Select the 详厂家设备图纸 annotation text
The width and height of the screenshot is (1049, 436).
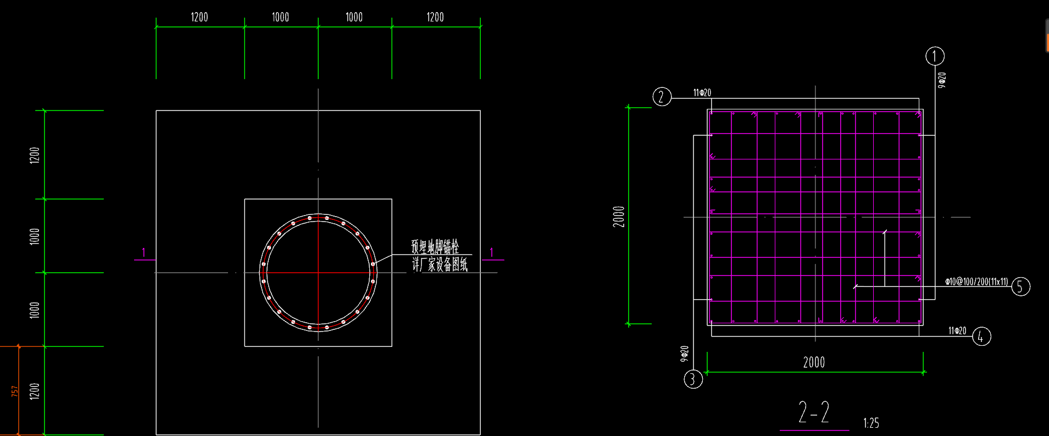440,264
